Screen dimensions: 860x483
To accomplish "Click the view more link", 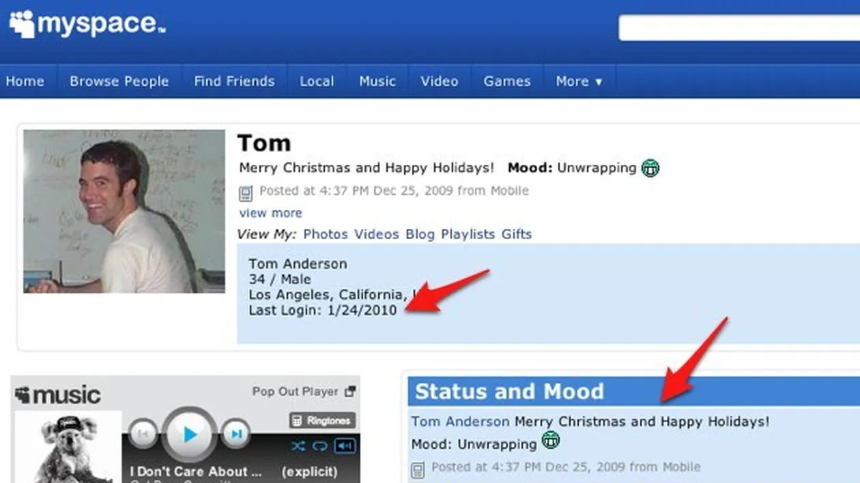I will tap(270, 213).
